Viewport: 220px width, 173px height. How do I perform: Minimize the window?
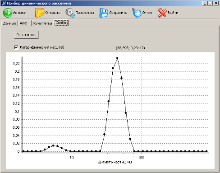point(205,3)
